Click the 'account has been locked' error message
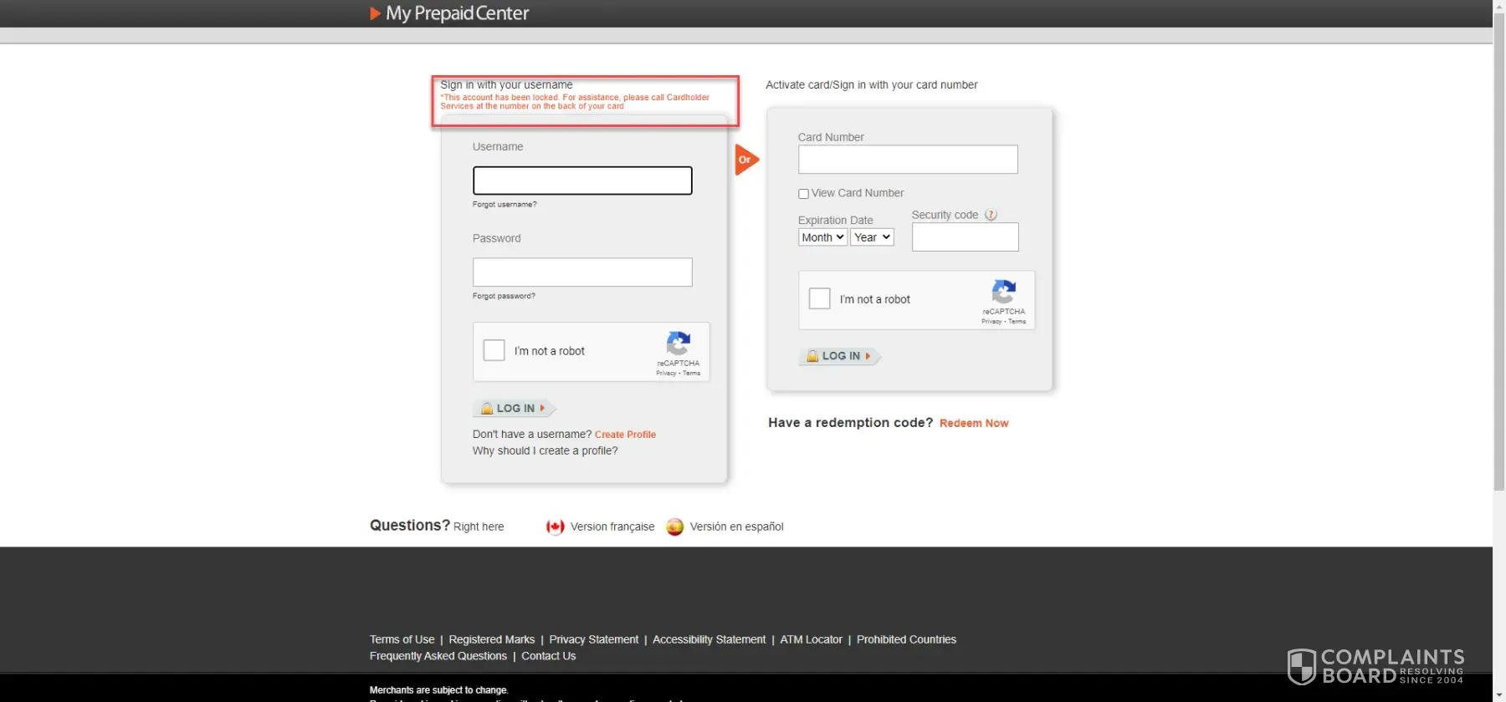This screenshot has width=1506, height=702. [575, 102]
